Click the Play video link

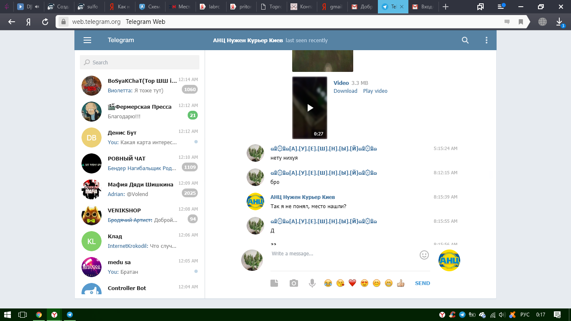pos(375,91)
